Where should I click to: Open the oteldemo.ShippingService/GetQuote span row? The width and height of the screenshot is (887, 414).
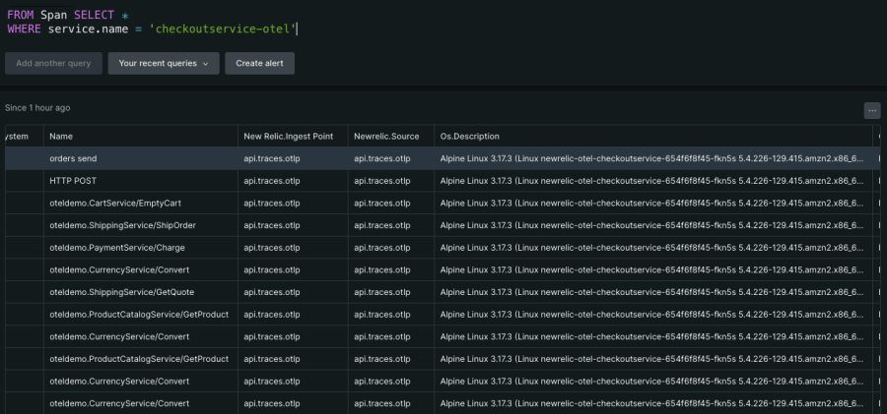pyautogui.click(x=121, y=292)
